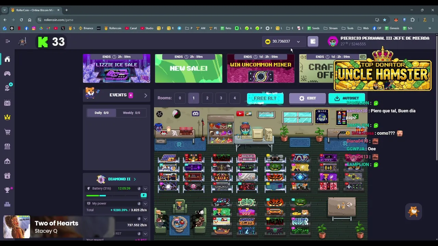Viewport: 438px width, 246px height.
Task: Bookmark this page with the star icon
Action: [385, 20]
